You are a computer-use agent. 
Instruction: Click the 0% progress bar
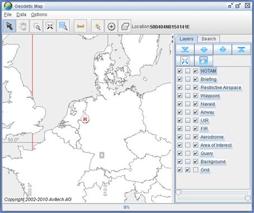click(x=126, y=207)
